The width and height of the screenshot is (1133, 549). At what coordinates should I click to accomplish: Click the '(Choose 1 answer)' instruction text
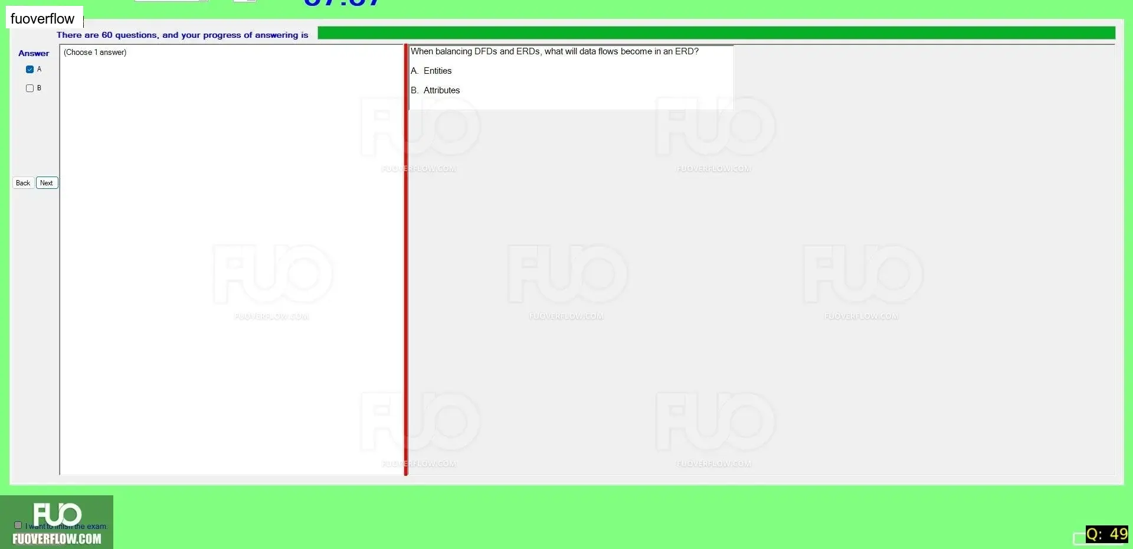click(x=95, y=53)
